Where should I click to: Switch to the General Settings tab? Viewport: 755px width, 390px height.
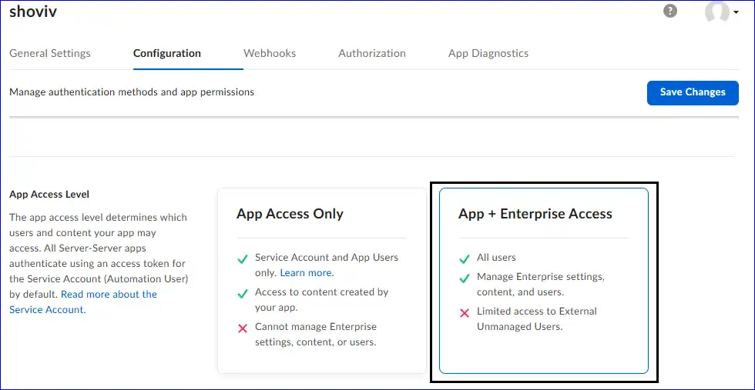pyautogui.click(x=50, y=53)
